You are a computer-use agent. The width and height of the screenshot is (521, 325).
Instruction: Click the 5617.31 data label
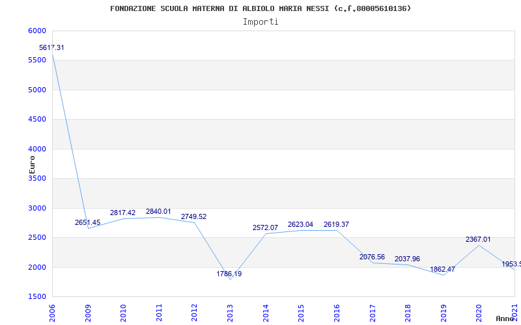point(51,47)
